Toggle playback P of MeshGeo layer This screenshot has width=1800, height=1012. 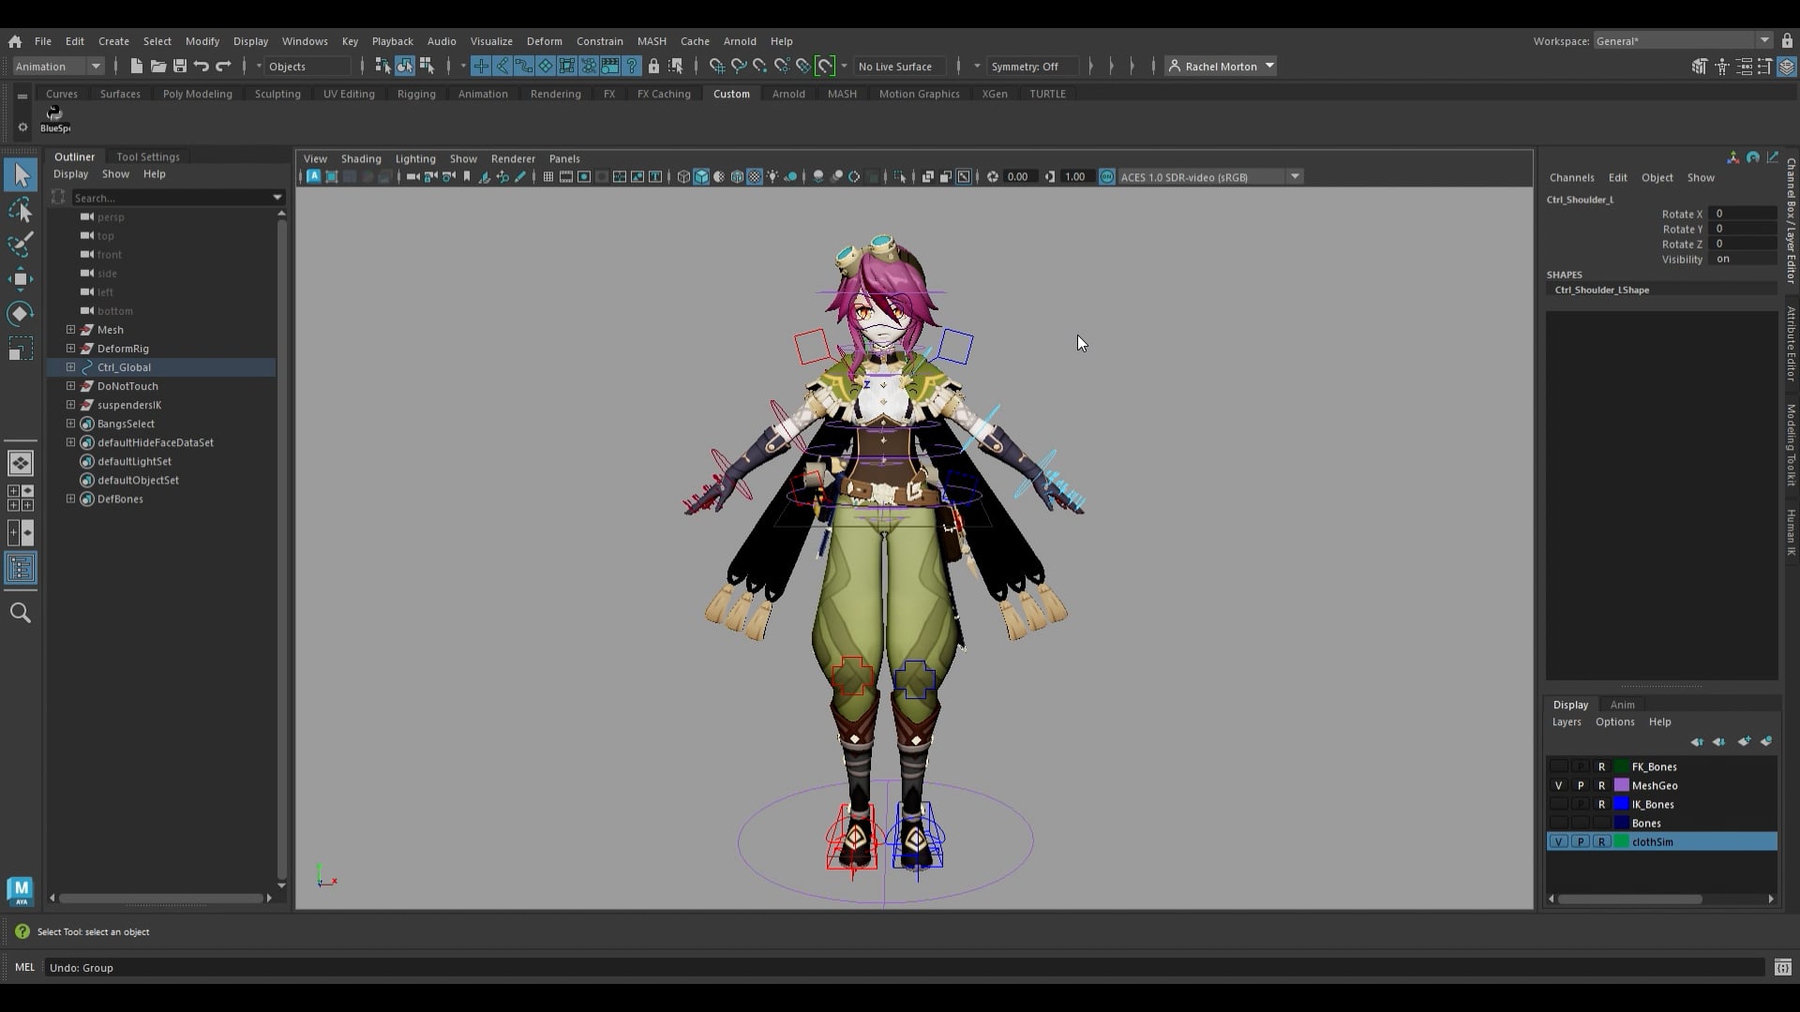(1580, 785)
